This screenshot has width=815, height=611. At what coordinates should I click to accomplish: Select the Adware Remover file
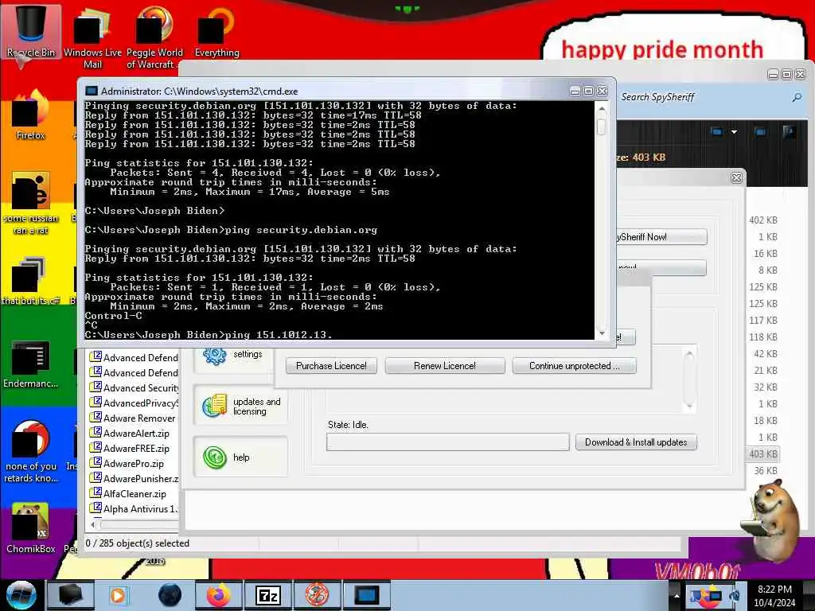(133, 418)
